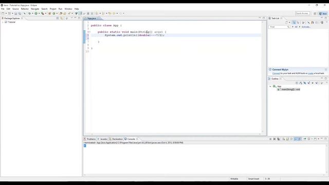Click the New Task icon in Task List
Viewport: 329px width, 185px height.
click(x=286, y=23)
